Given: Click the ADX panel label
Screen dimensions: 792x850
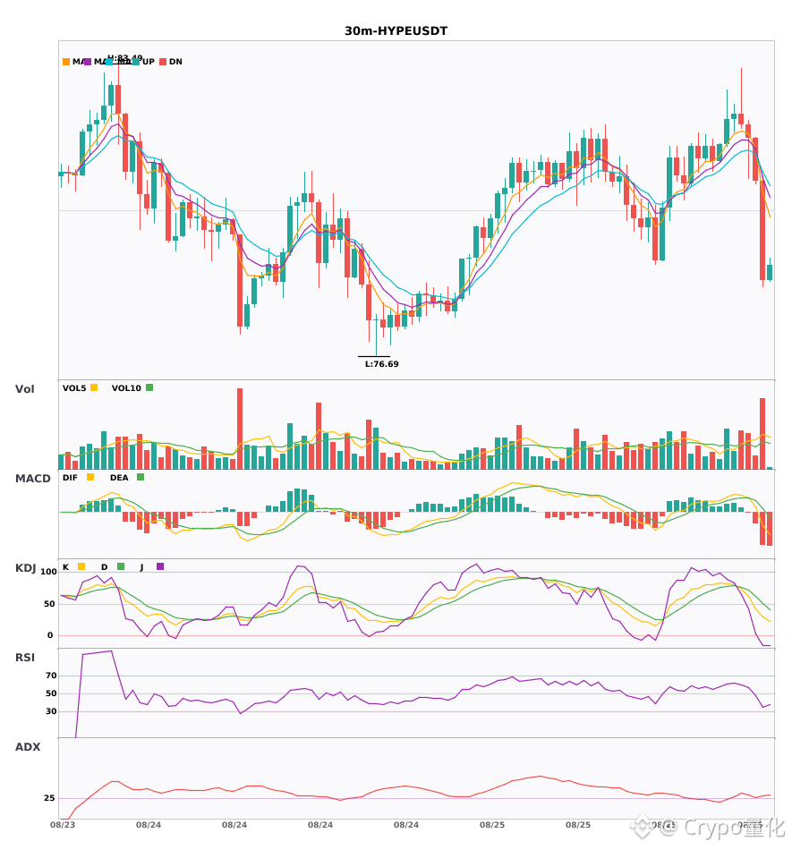Looking at the screenshot, I should 28,747.
